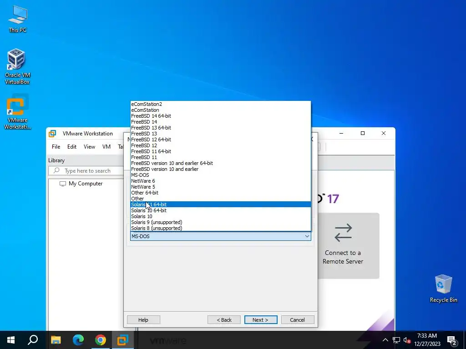Click the Connect to a Remote Server tile
Image resolution: width=466 pixels, height=349 pixels.
tap(348, 246)
